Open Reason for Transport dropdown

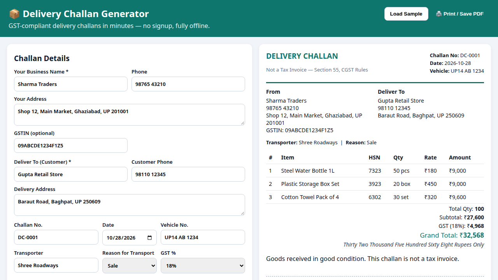coord(130,266)
